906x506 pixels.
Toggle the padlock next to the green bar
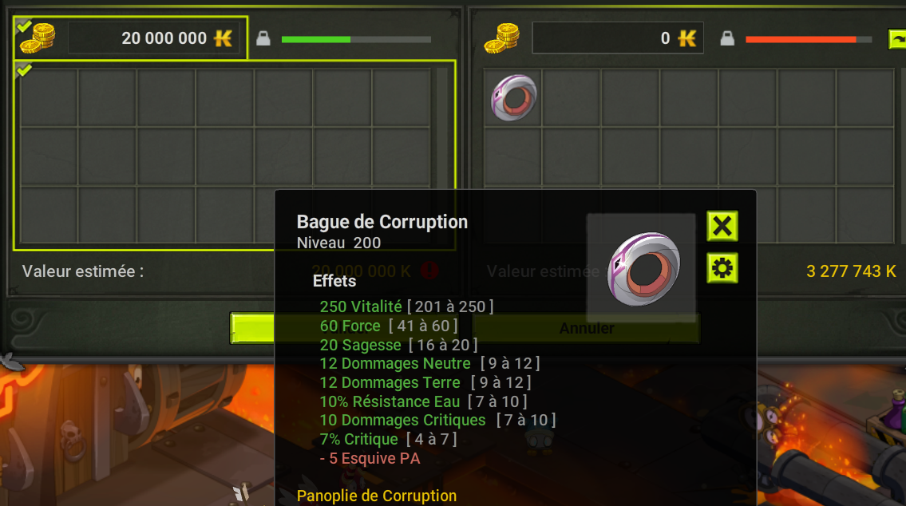pos(263,38)
